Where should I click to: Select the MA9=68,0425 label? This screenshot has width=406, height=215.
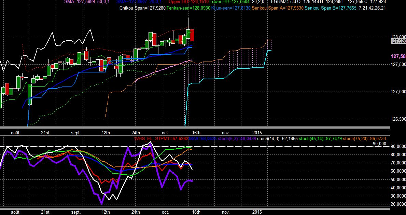[x=203, y=139]
